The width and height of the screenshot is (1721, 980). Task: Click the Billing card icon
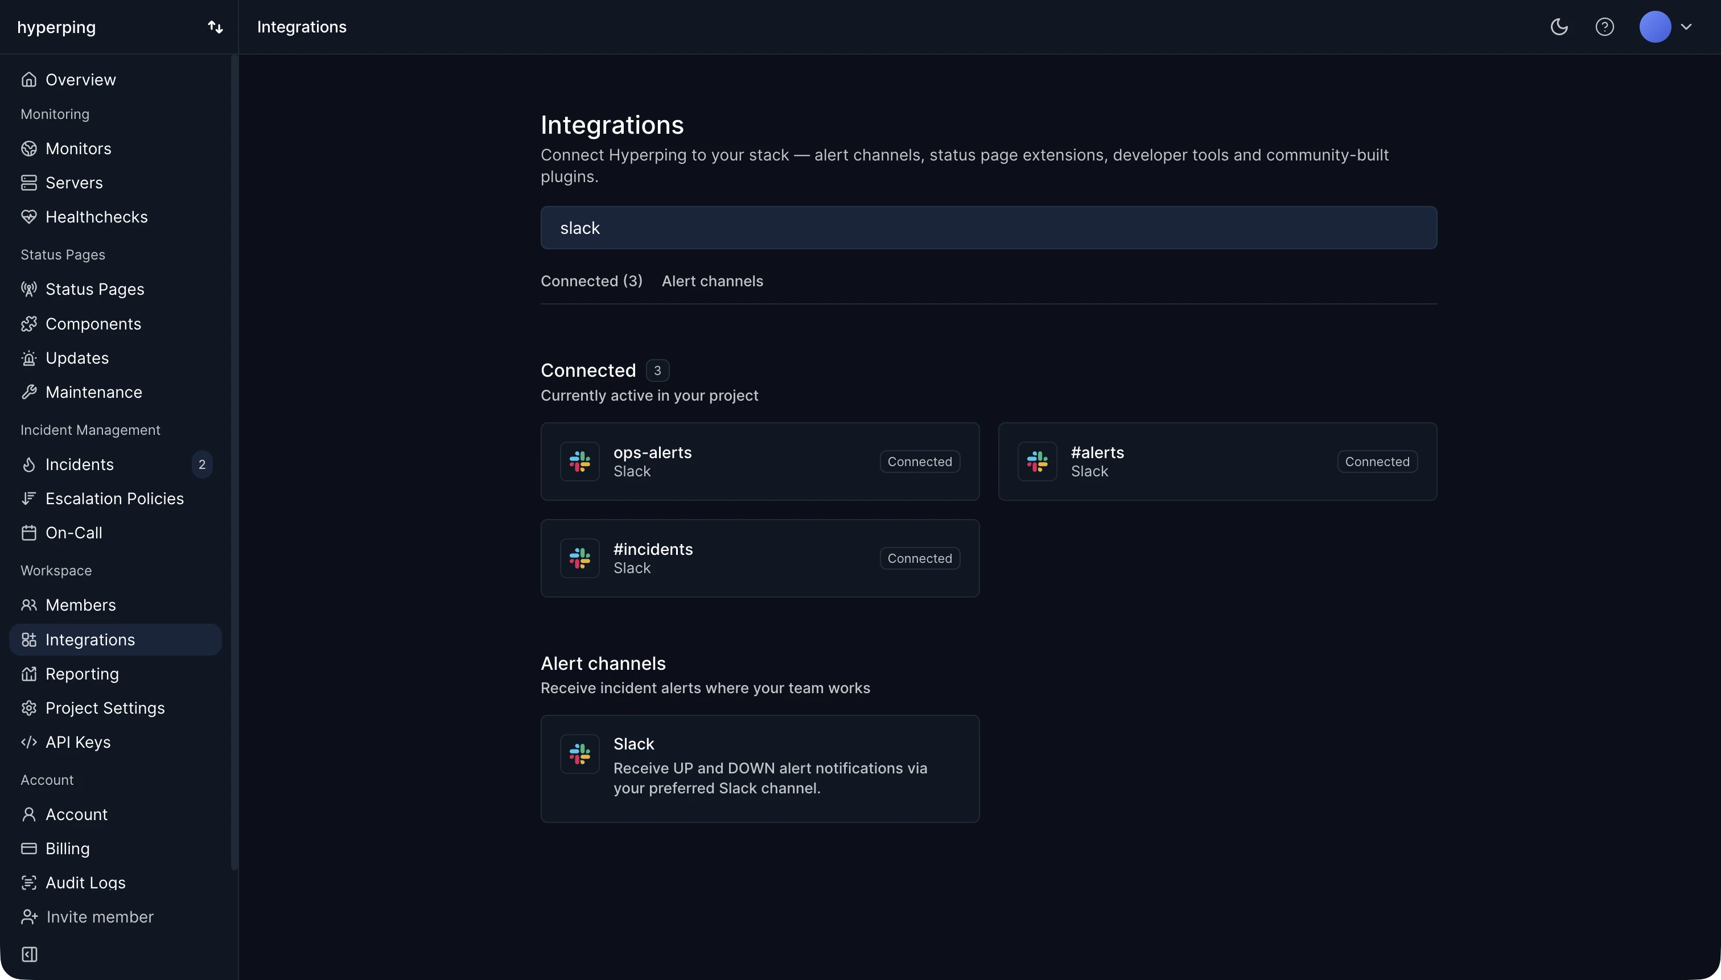point(28,848)
